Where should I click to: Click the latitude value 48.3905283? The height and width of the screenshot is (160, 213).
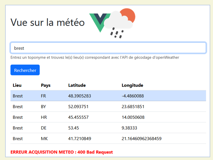point(80,96)
